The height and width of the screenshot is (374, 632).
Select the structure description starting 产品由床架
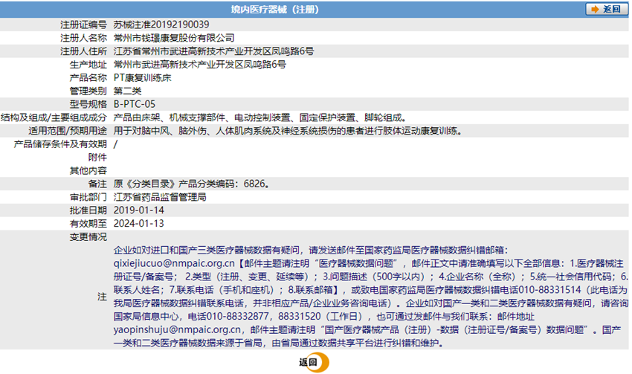[260, 117]
